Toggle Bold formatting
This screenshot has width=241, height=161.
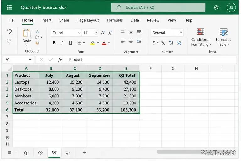point(54,43)
